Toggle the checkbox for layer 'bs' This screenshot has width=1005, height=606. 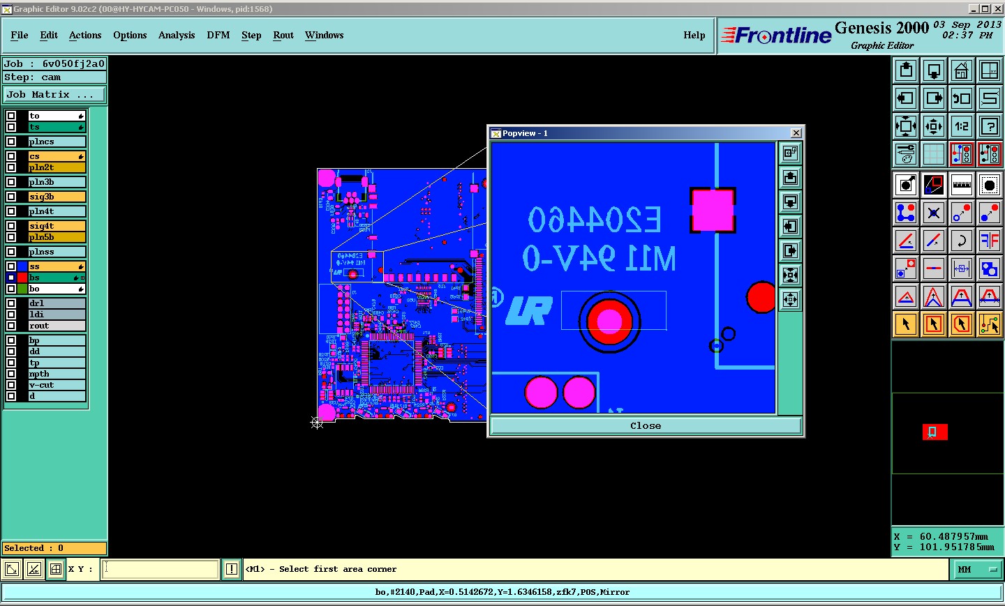click(x=11, y=278)
